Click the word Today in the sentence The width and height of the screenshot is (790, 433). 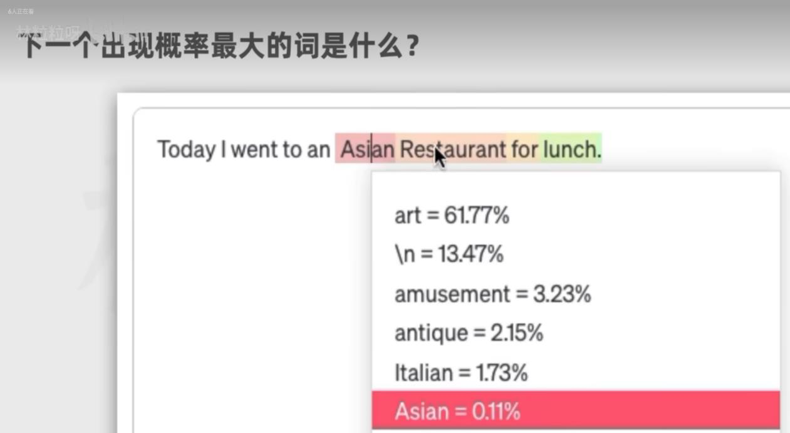(x=186, y=149)
